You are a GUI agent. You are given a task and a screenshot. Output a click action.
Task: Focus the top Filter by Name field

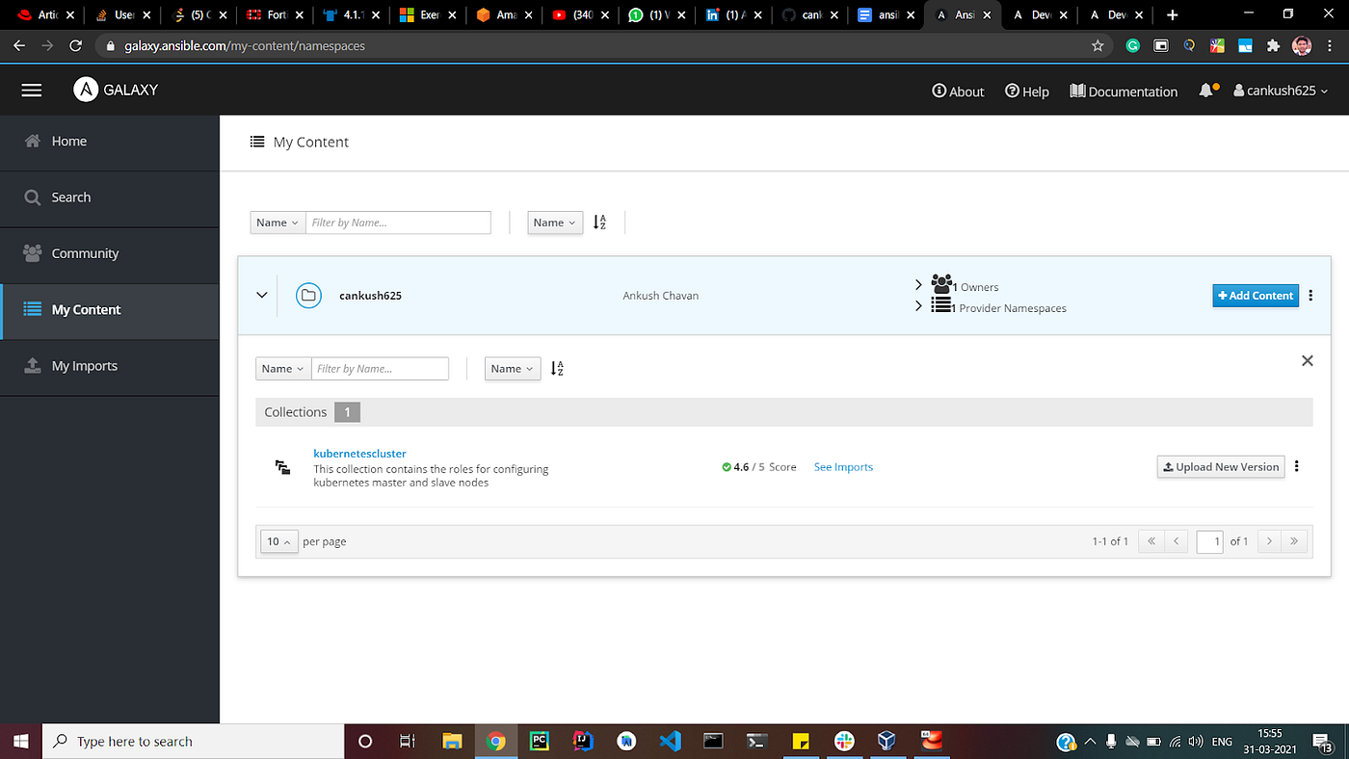point(398,222)
